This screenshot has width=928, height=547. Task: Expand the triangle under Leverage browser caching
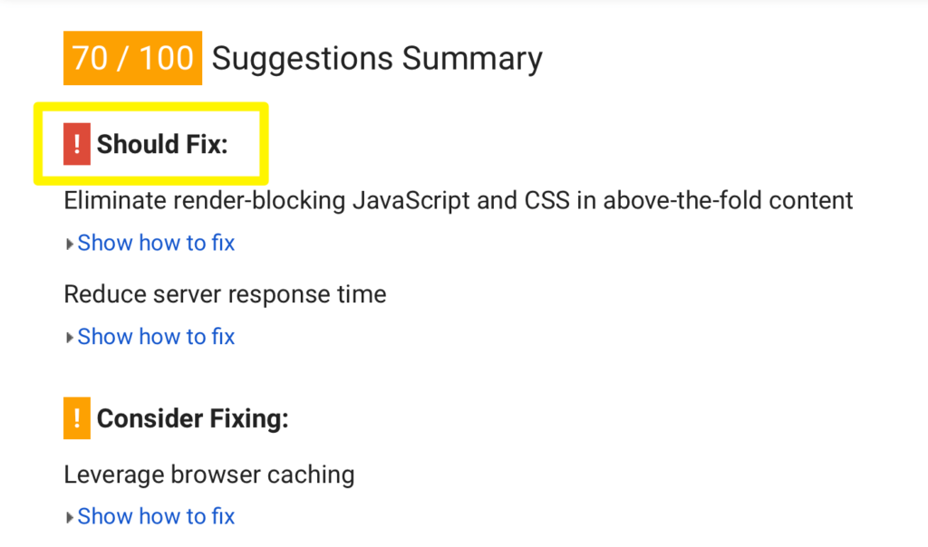coord(69,517)
